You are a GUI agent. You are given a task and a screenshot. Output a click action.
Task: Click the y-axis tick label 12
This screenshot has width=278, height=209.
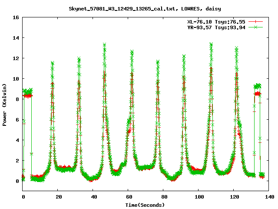pos(16,58)
